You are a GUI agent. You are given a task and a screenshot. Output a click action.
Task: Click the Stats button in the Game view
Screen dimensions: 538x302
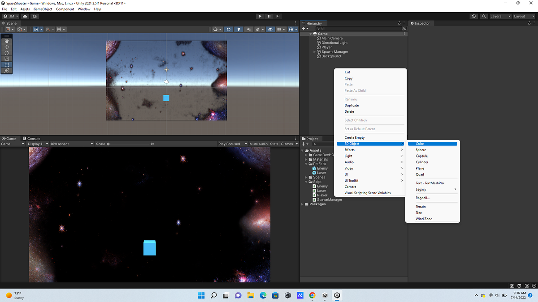click(274, 144)
